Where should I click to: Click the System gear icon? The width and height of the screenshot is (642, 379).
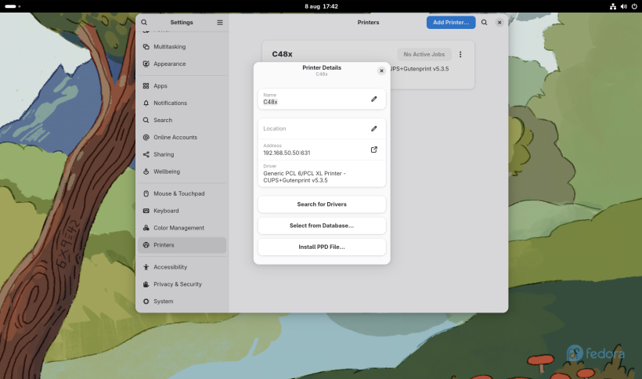tap(146, 301)
